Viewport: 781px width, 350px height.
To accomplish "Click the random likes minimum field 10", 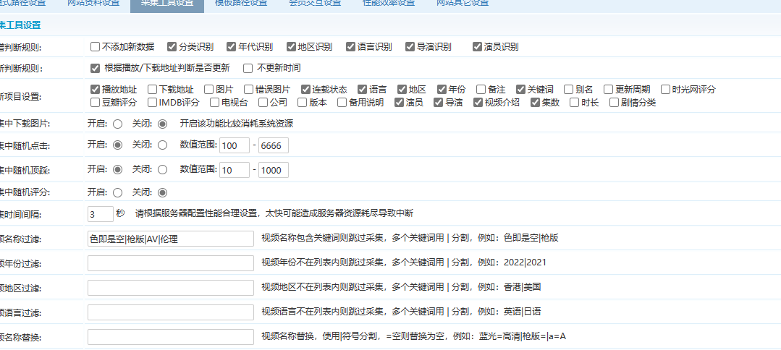I will pyautogui.click(x=234, y=170).
